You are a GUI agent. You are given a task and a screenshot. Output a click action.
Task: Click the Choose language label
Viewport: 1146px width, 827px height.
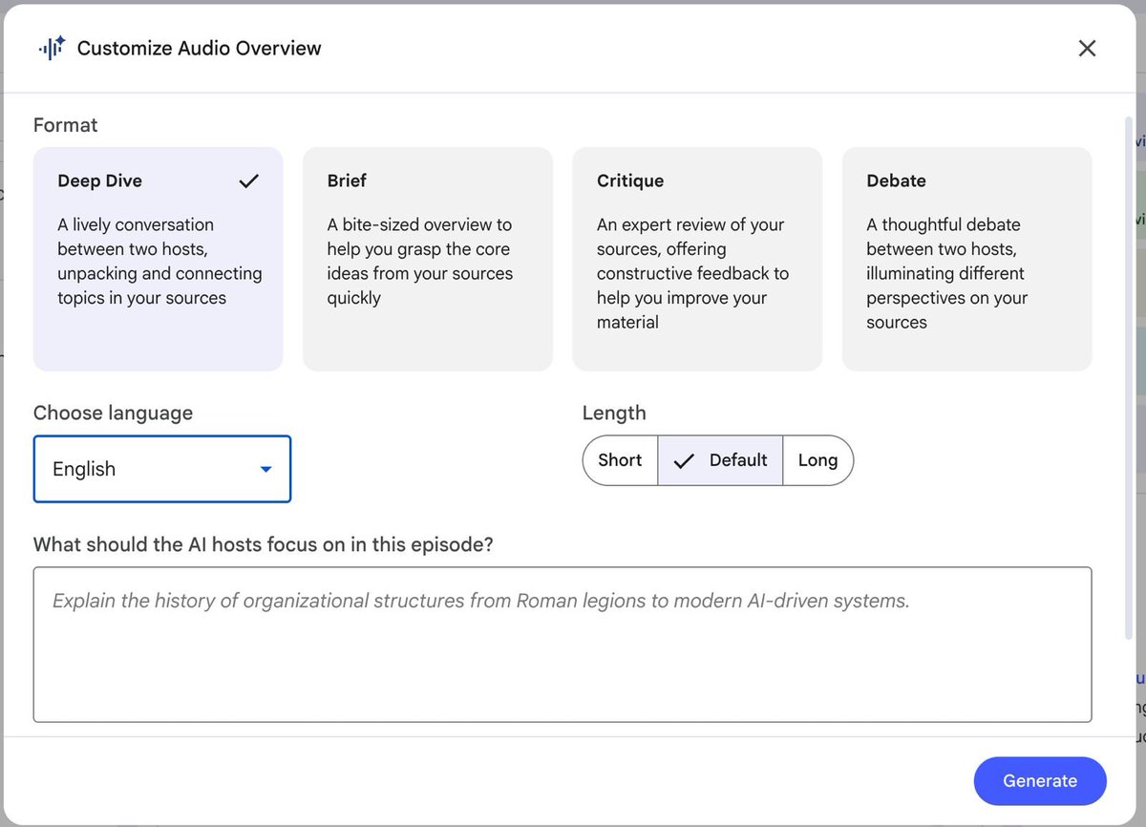coord(113,413)
